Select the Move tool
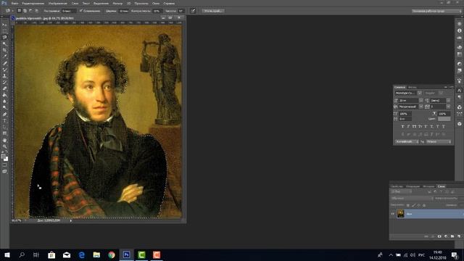 (4, 25)
